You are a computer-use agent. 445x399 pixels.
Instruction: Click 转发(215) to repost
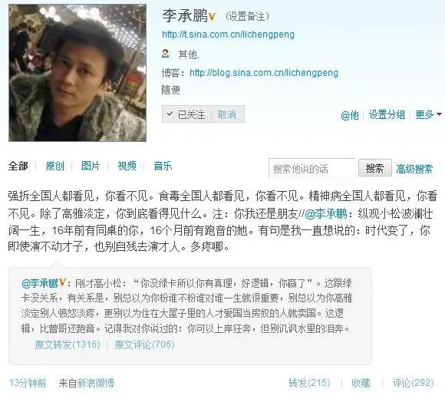pyautogui.click(x=309, y=383)
